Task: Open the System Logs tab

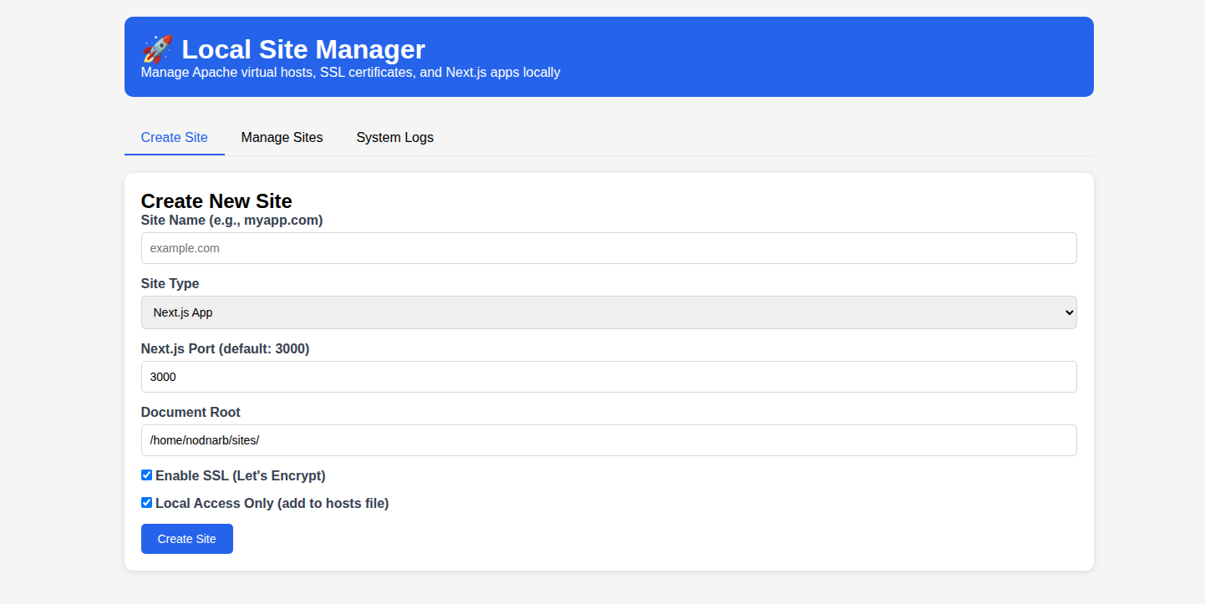Action: [x=394, y=137]
